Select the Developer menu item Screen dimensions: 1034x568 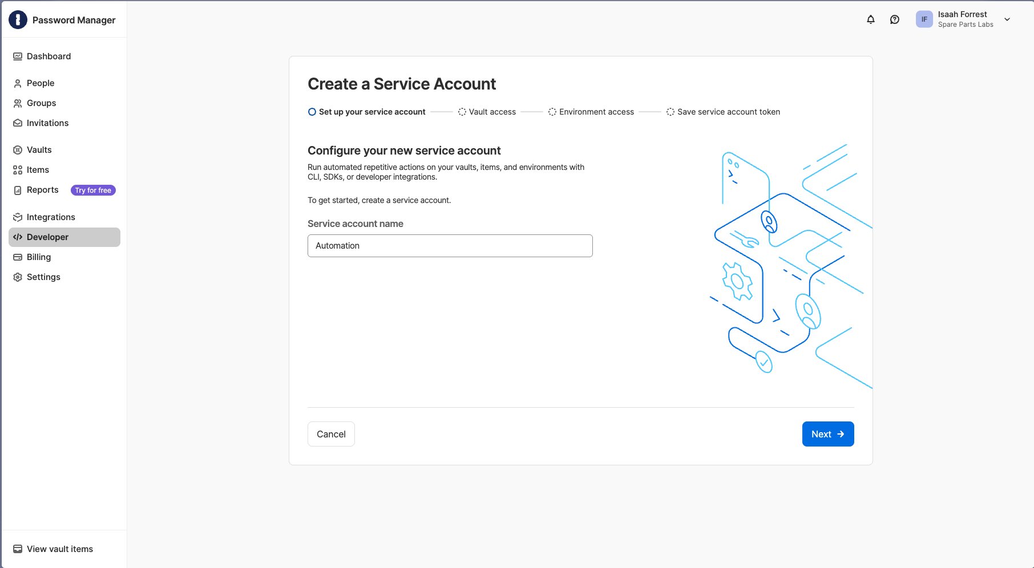[x=64, y=237]
